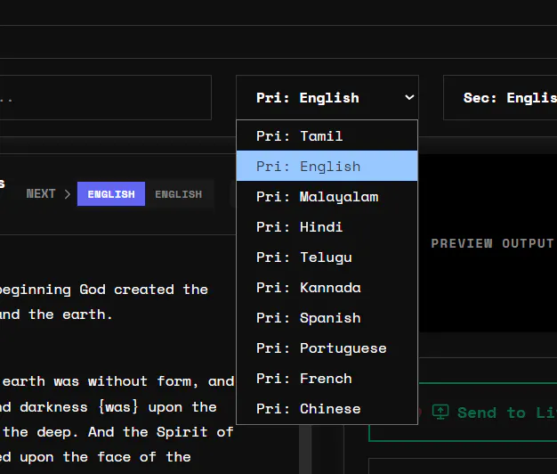Pick Pri: Spanish from dropdown

pos(327,317)
